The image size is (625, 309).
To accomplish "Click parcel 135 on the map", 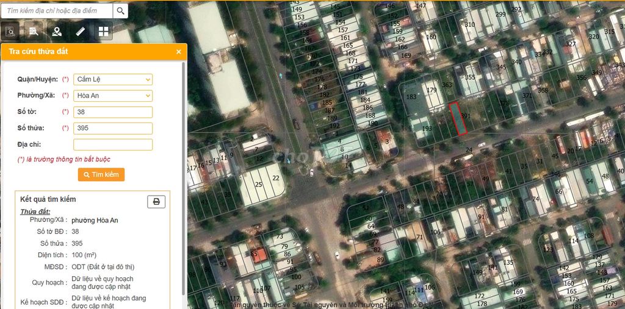I will [x=508, y=263].
